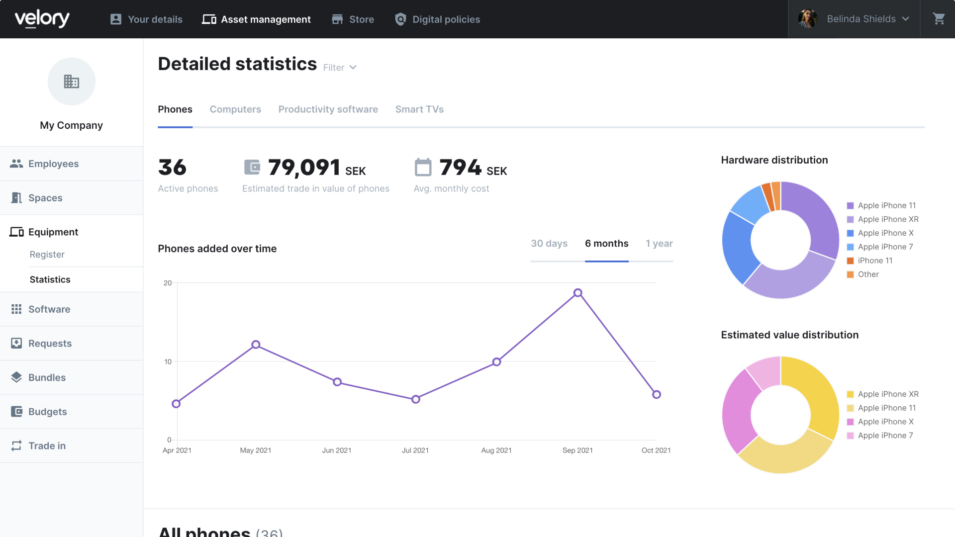Image resolution: width=955 pixels, height=537 pixels.
Task: Select the Smart TVs tab
Action: pos(419,109)
